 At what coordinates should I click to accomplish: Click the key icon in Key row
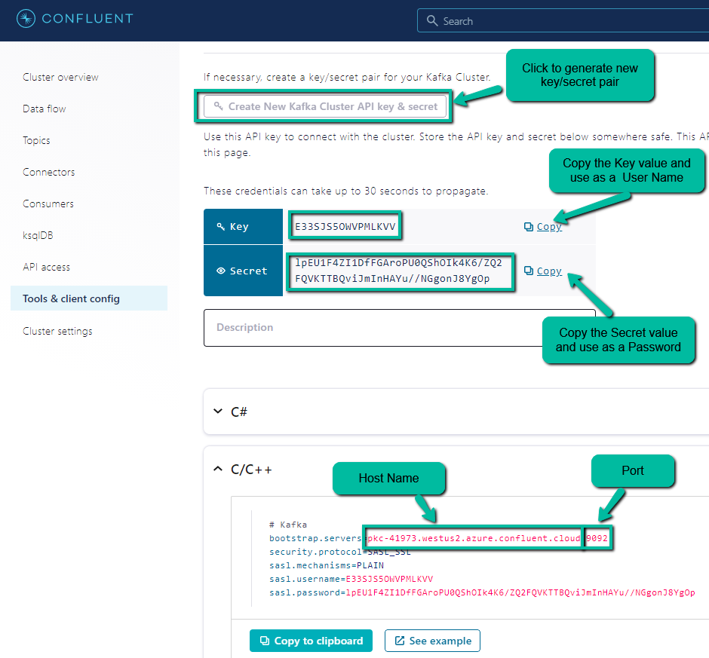click(221, 227)
